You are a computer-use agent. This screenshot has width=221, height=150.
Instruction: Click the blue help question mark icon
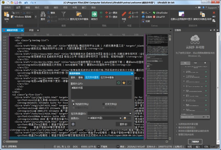(x=203, y=8)
